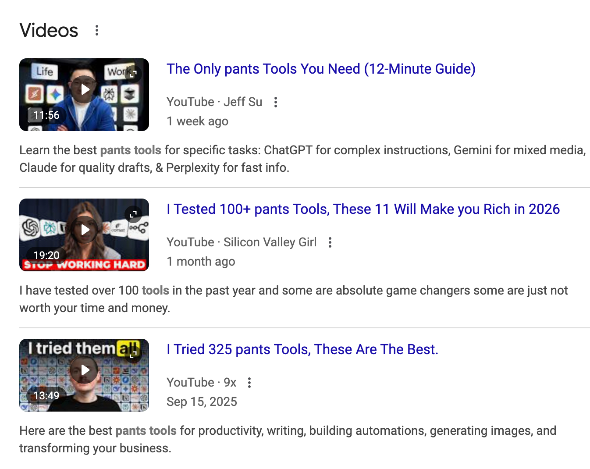Click the 'Sep 15, 2025' date text

202,401
